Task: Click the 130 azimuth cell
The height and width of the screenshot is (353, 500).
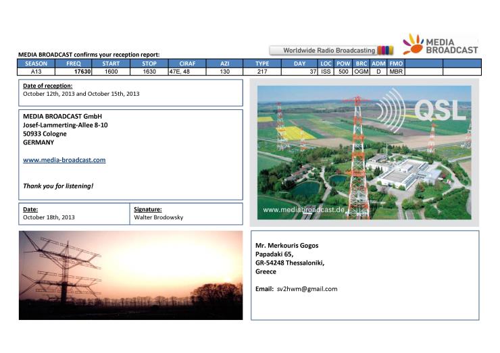Action: point(224,72)
